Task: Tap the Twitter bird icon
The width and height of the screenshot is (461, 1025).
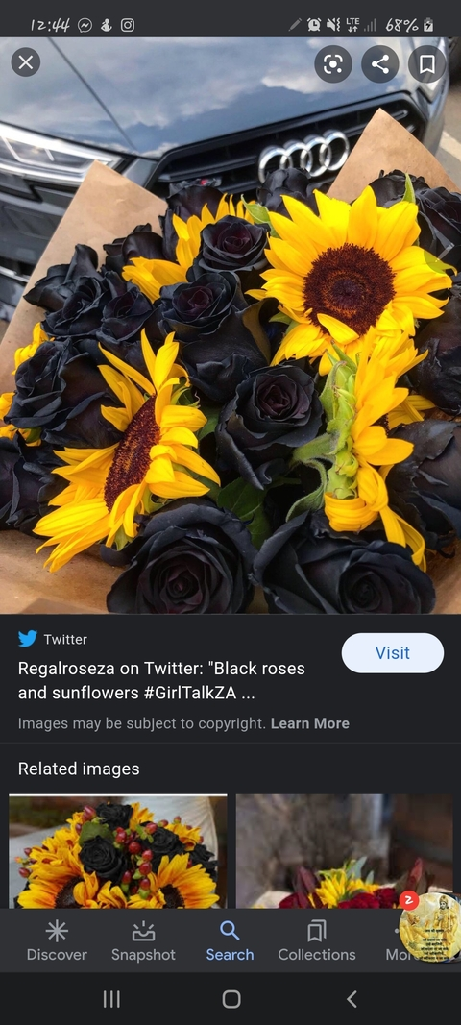Action: tap(28, 639)
